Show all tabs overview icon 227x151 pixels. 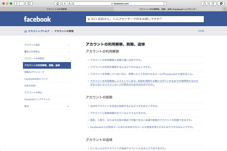coord(213,3)
